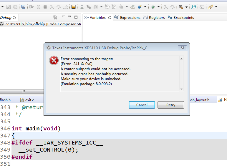
Task: Click Cancel in the error dialog
Action: [x=142, y=105]
